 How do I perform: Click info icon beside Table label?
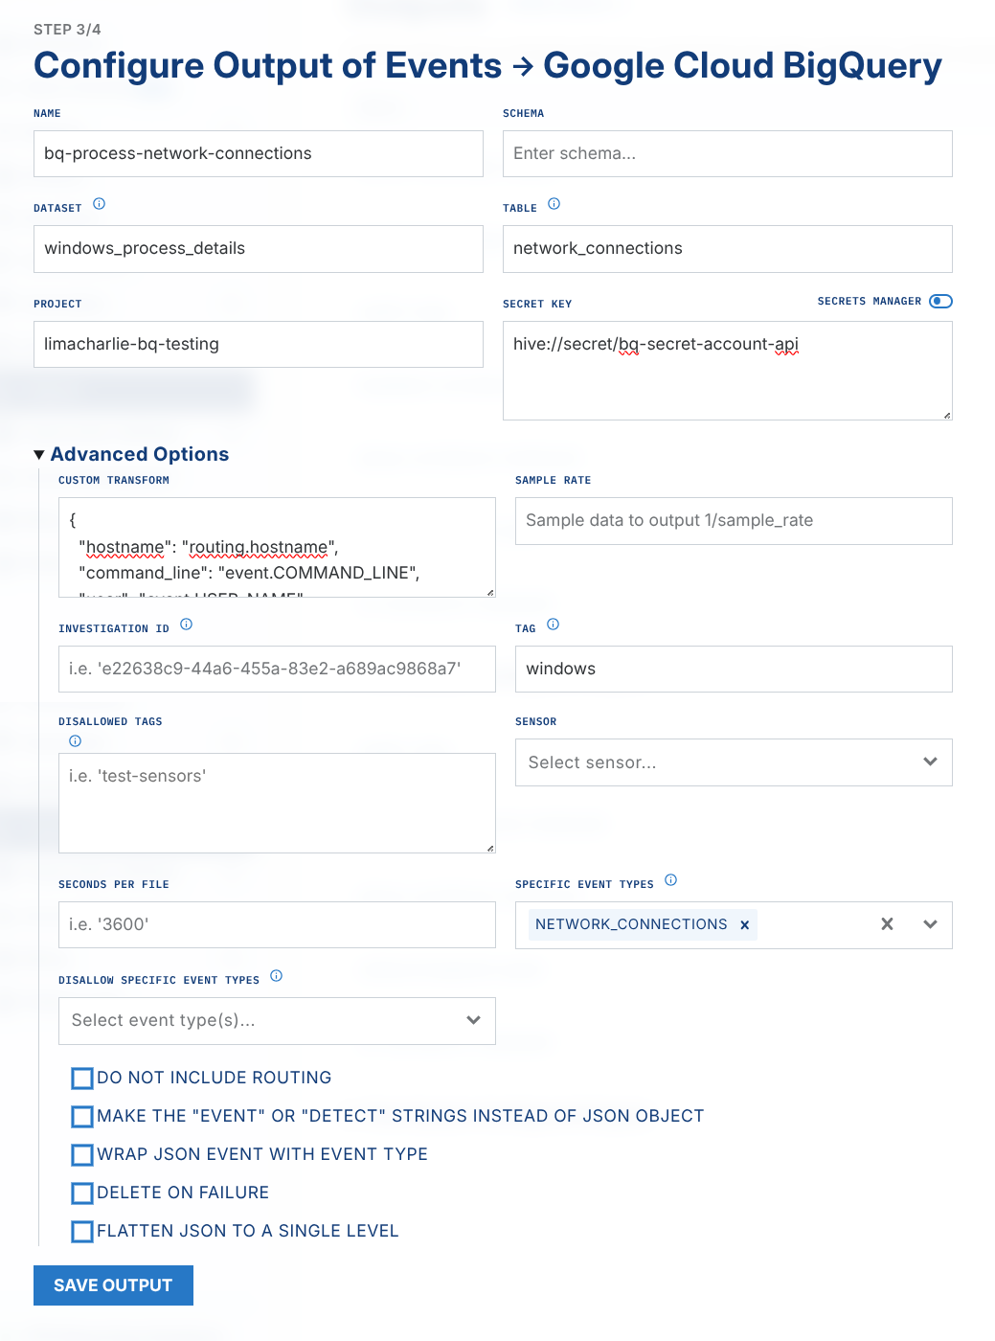coord(554,204)
